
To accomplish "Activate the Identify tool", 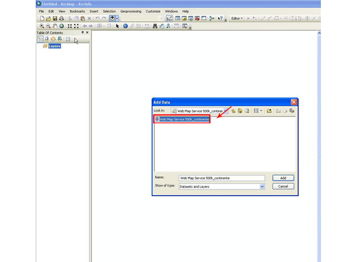I will tap(126, 26).
